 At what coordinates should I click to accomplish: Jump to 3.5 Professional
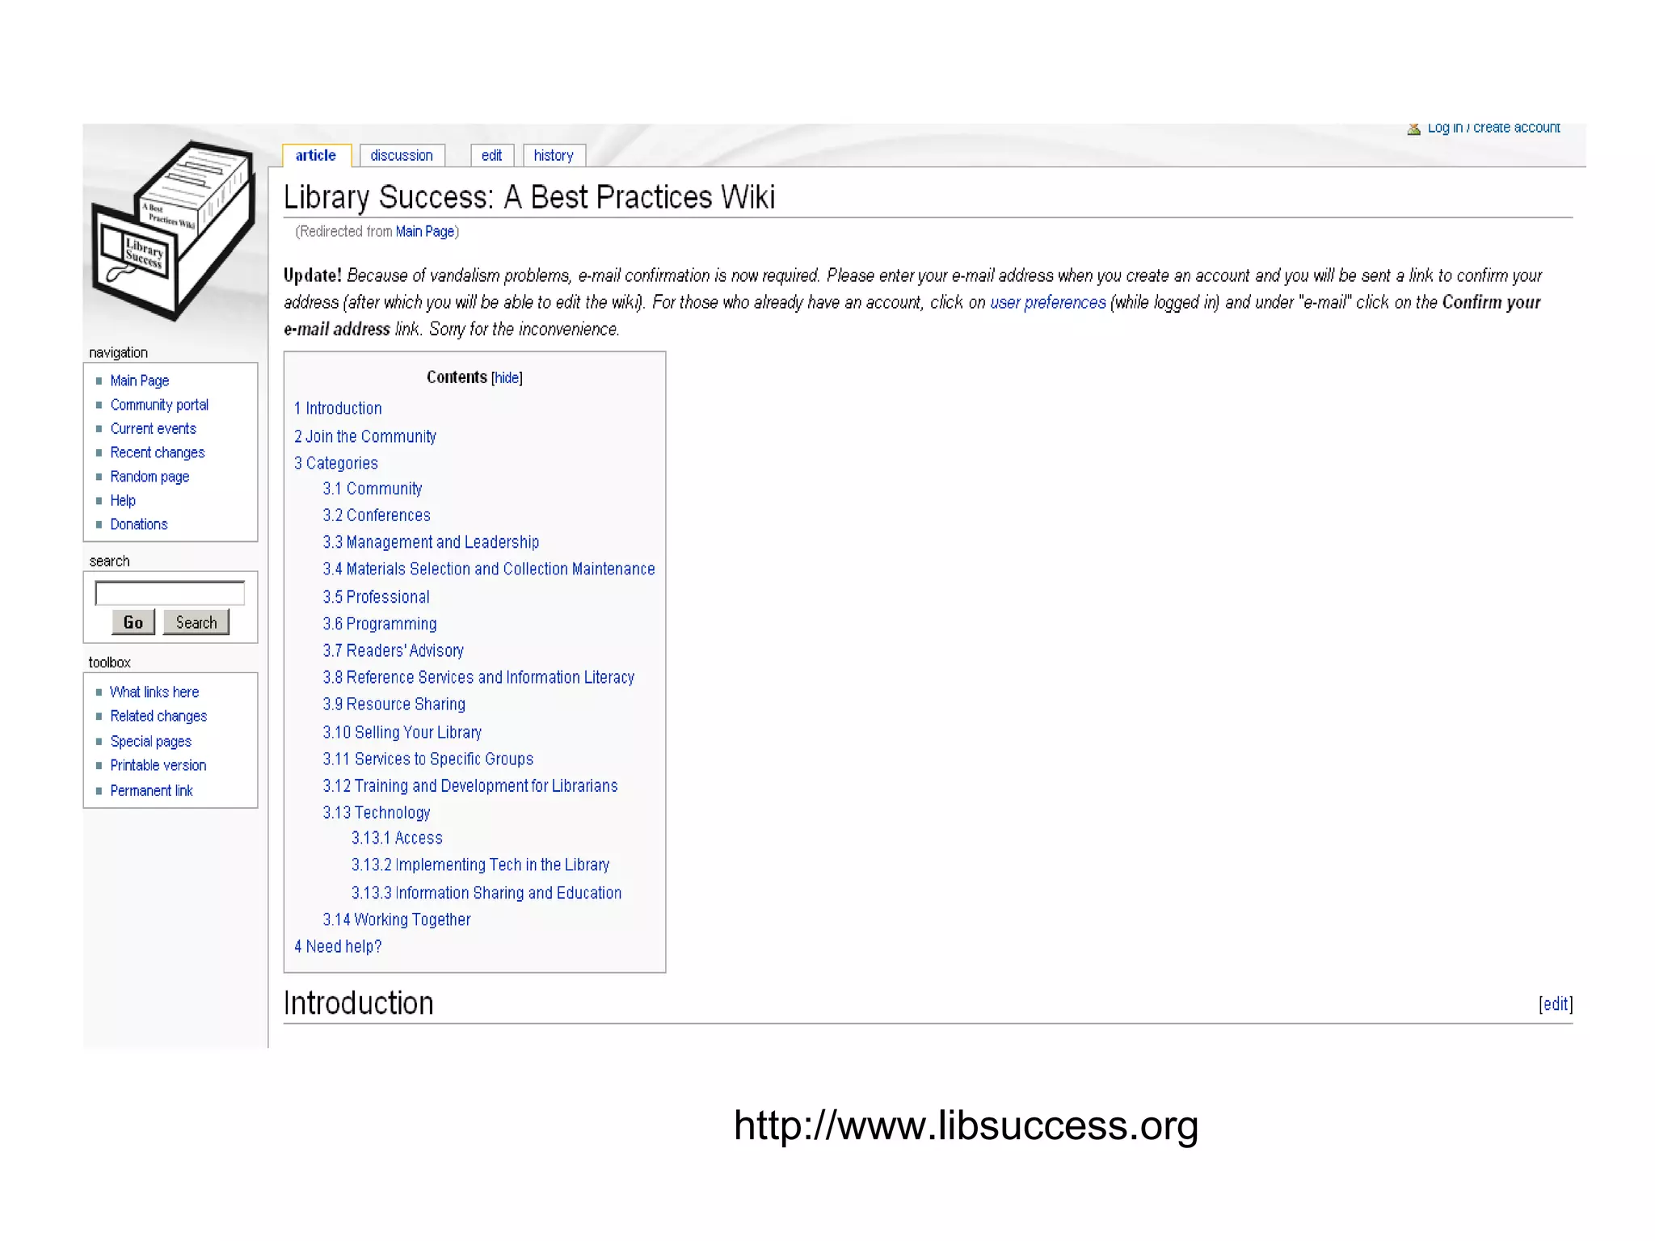(x=377, y=597)
